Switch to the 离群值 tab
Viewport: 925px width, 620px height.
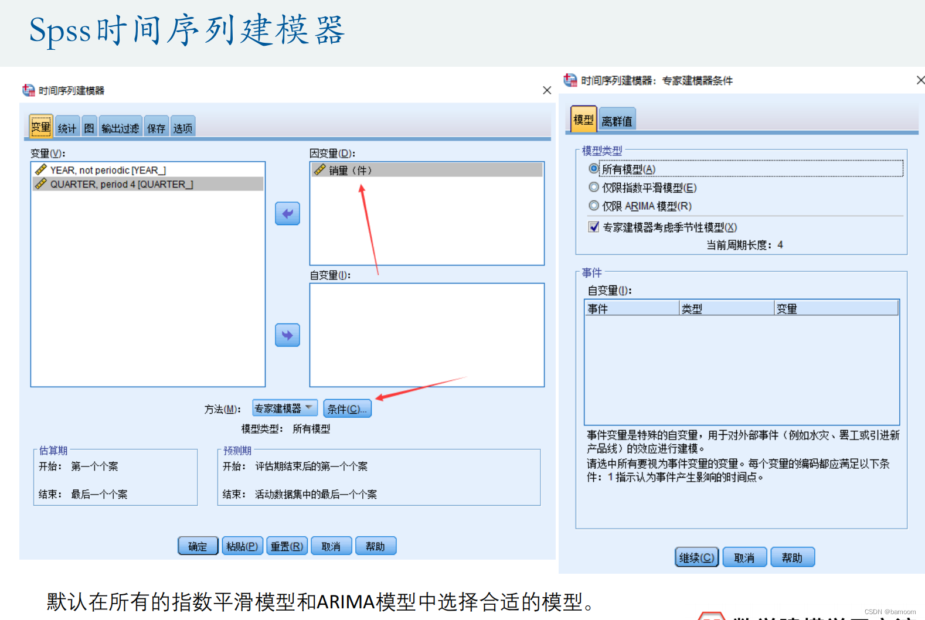[x=617, y=121]
